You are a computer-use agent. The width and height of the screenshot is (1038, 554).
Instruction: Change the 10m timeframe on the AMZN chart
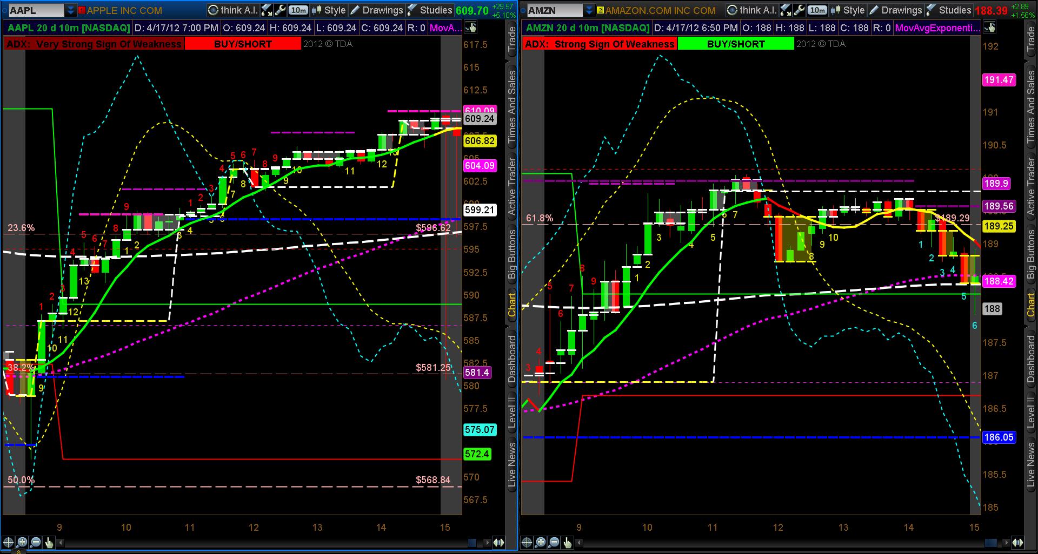(817, 10)
